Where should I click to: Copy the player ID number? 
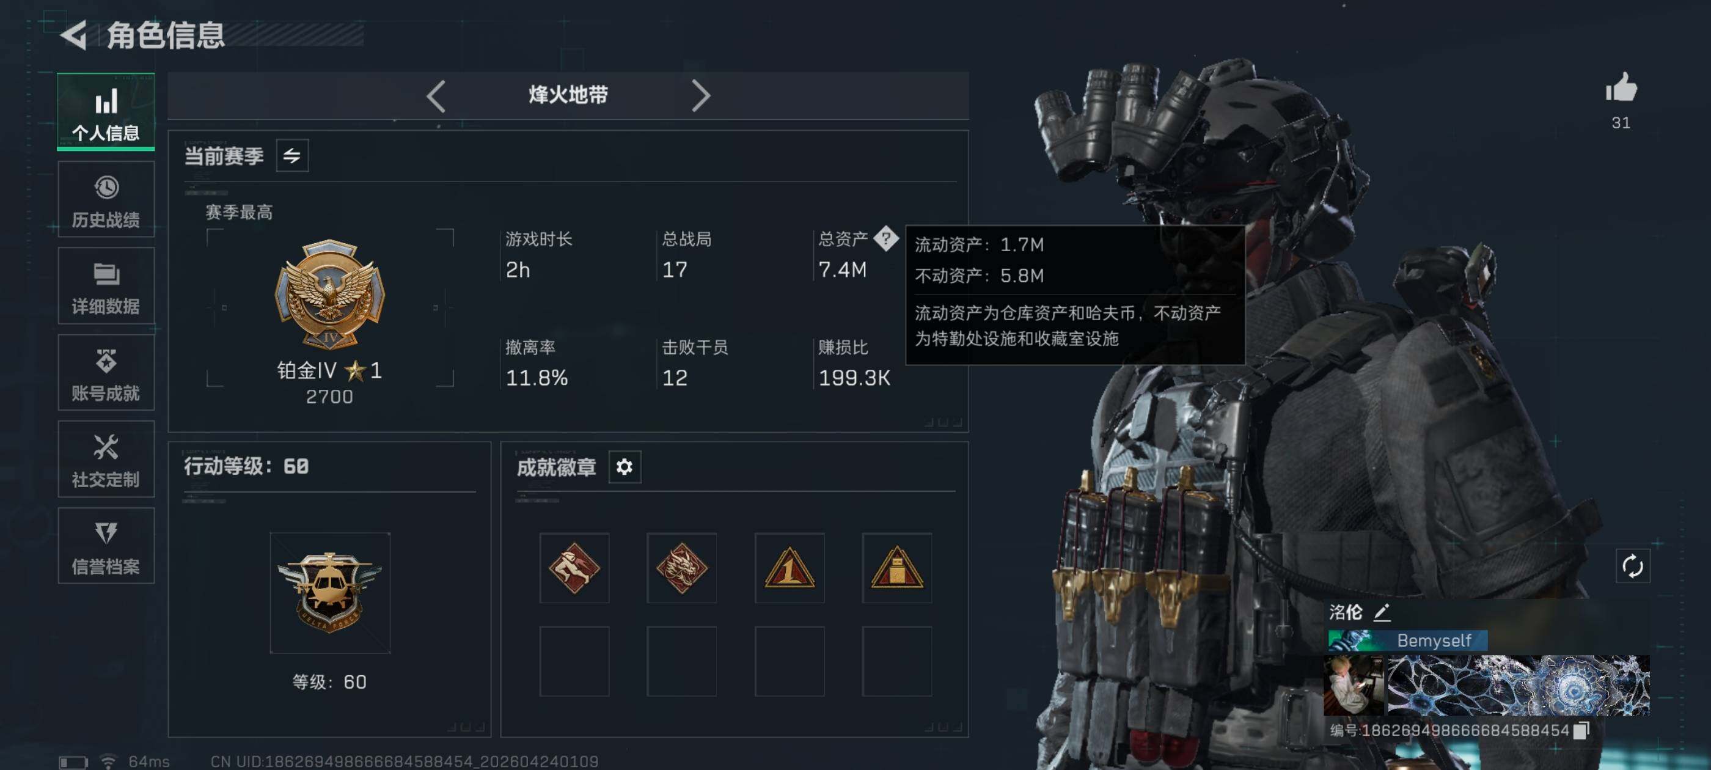[1581, 730]
